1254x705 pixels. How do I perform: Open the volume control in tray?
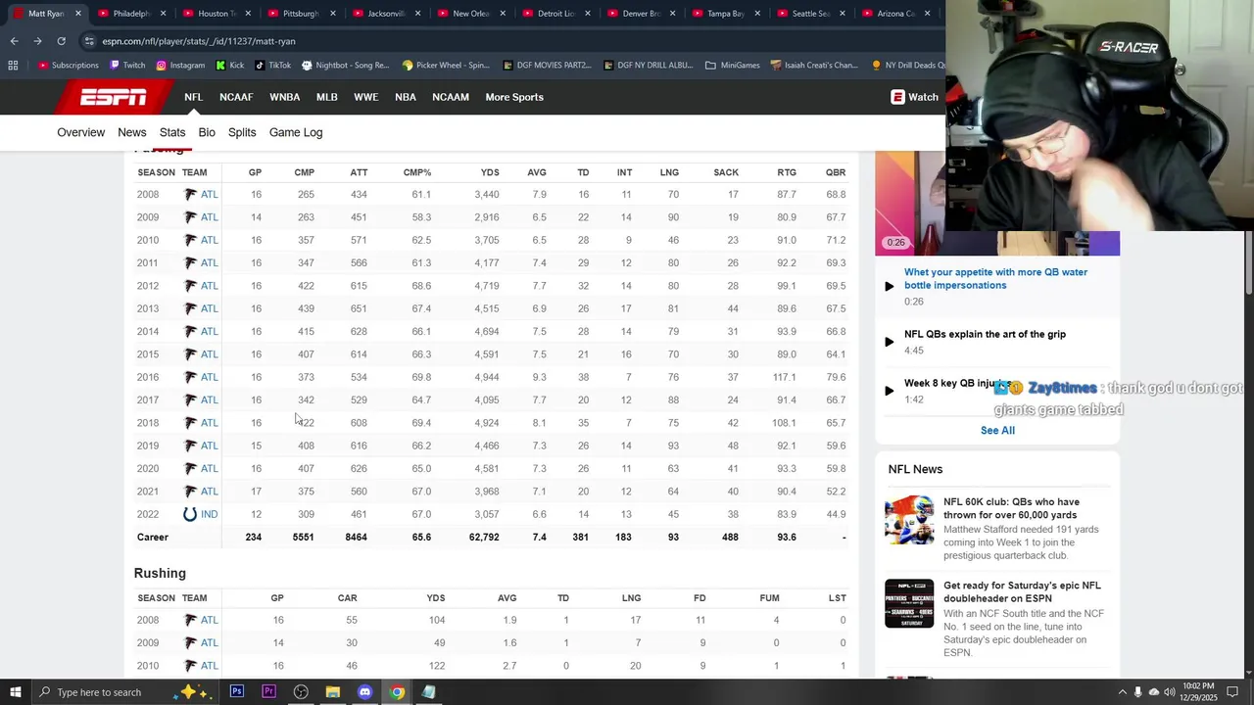pyautogui.click(x=1170, y=692)
